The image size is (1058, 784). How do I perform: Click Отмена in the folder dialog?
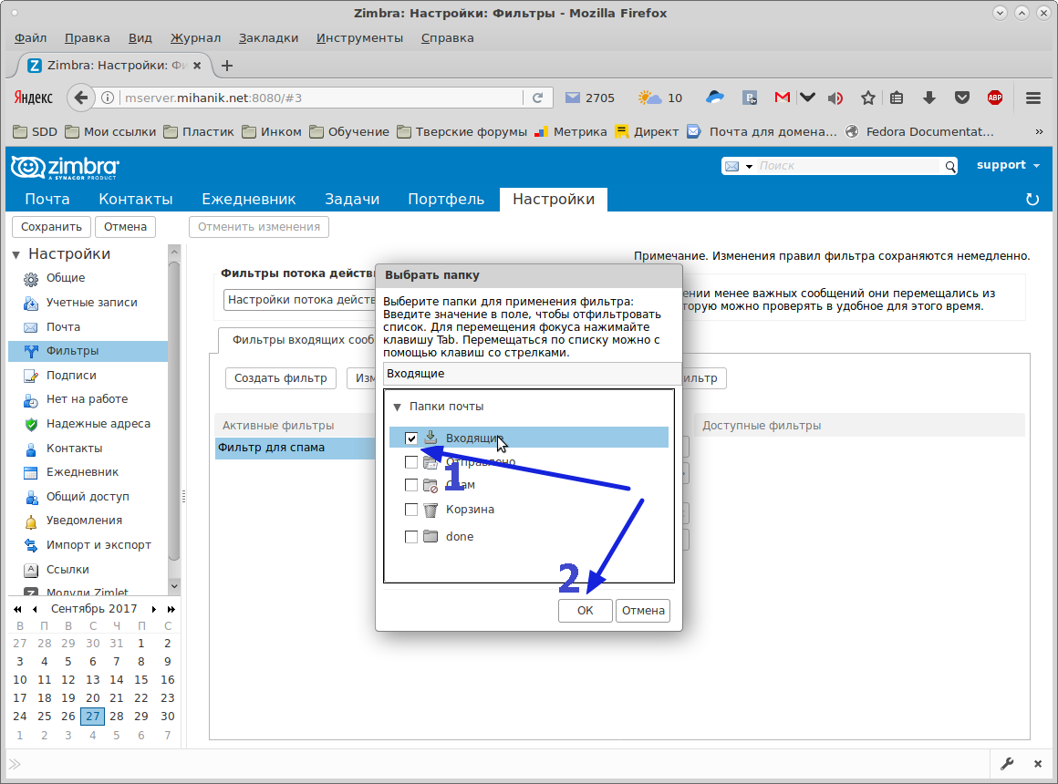[643, 611]
